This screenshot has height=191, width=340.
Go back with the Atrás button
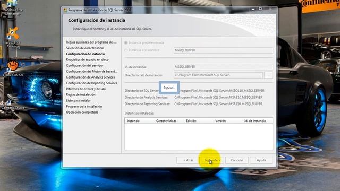click(x=188, y=160)
